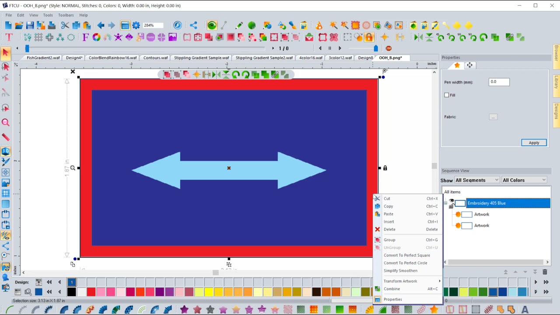560x315 pixels.
Task: Click the purple F font tool
Action: (85, 37)
